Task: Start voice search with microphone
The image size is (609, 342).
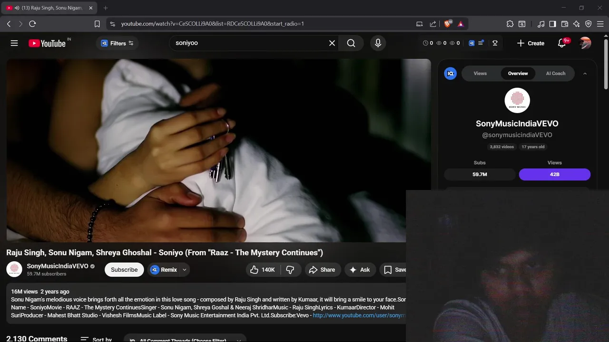Action: (378, 43)
